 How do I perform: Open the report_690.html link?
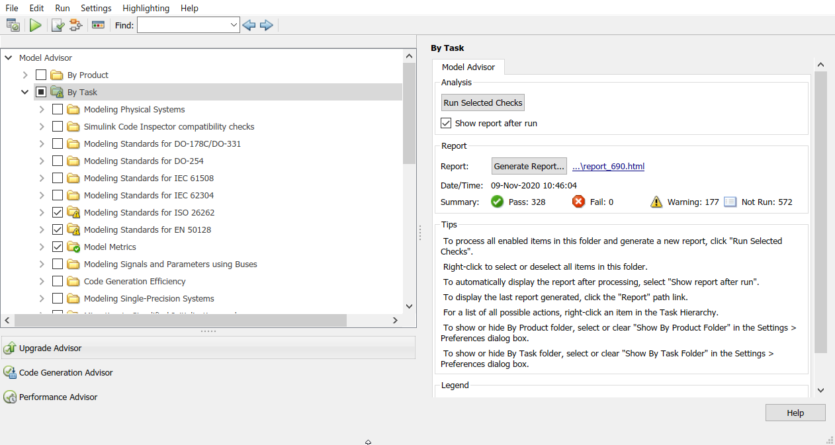[608, 166]
